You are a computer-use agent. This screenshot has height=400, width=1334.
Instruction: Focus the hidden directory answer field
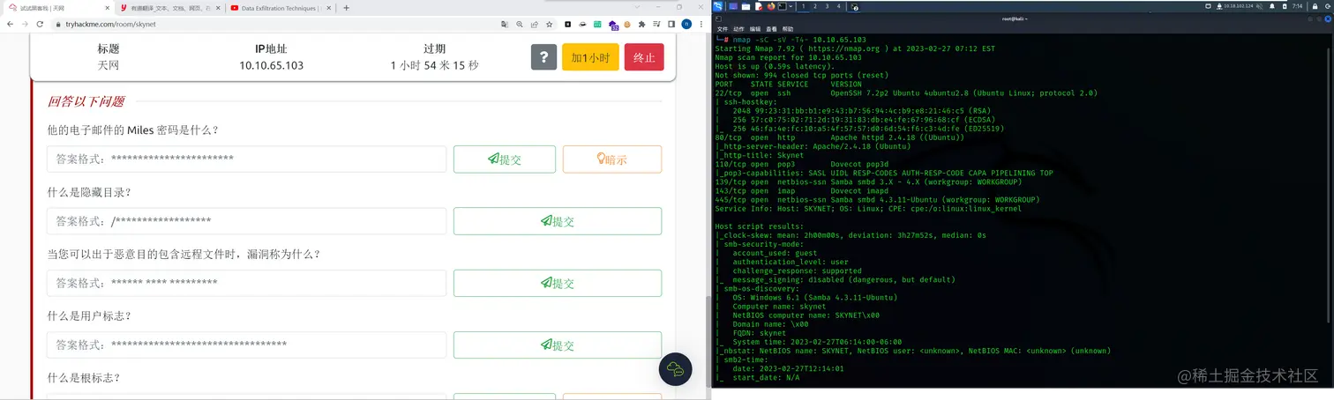tap(246, 221)
